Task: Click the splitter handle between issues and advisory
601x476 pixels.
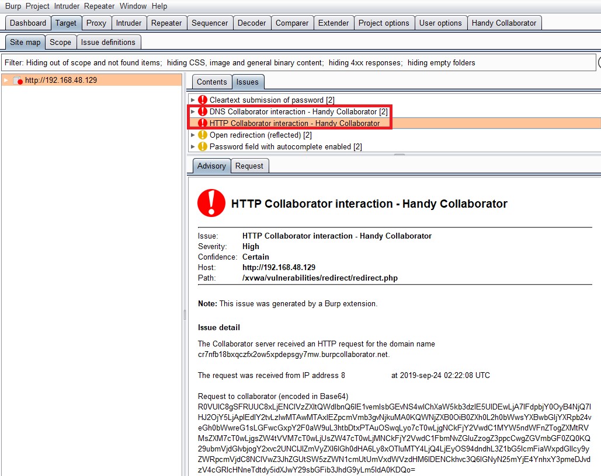Action: point(399,155)
